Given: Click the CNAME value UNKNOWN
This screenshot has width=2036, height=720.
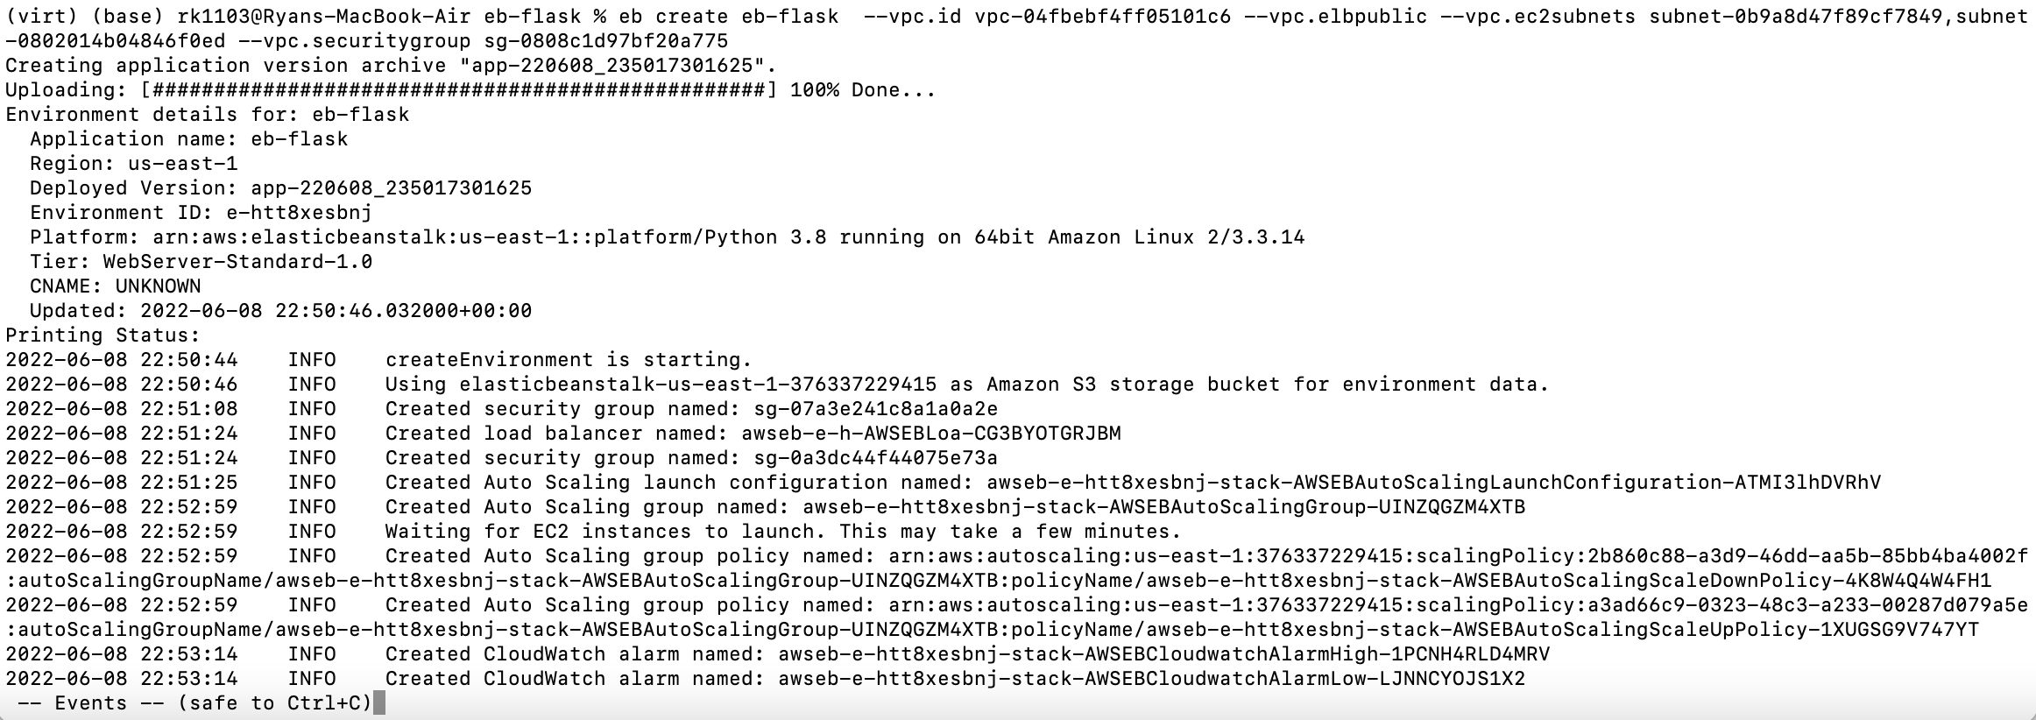Looking at the screenshot, I should point(158,286).
